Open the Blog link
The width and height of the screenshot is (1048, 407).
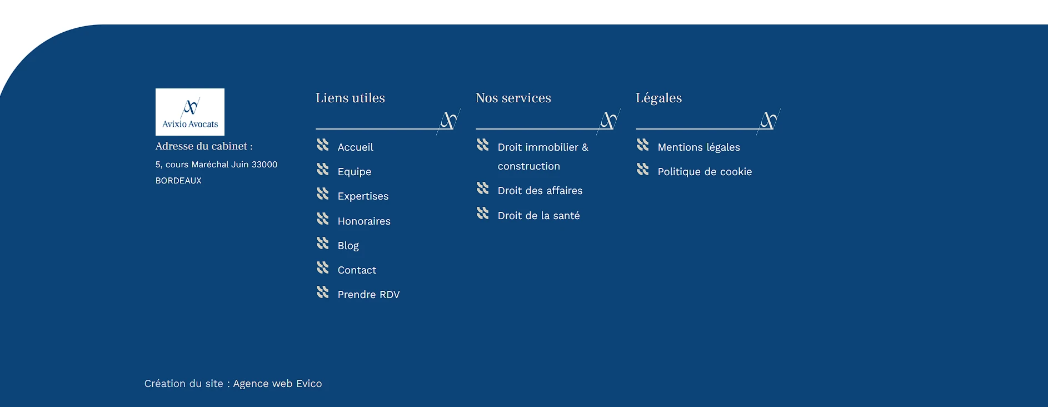(x=348, y=246)
